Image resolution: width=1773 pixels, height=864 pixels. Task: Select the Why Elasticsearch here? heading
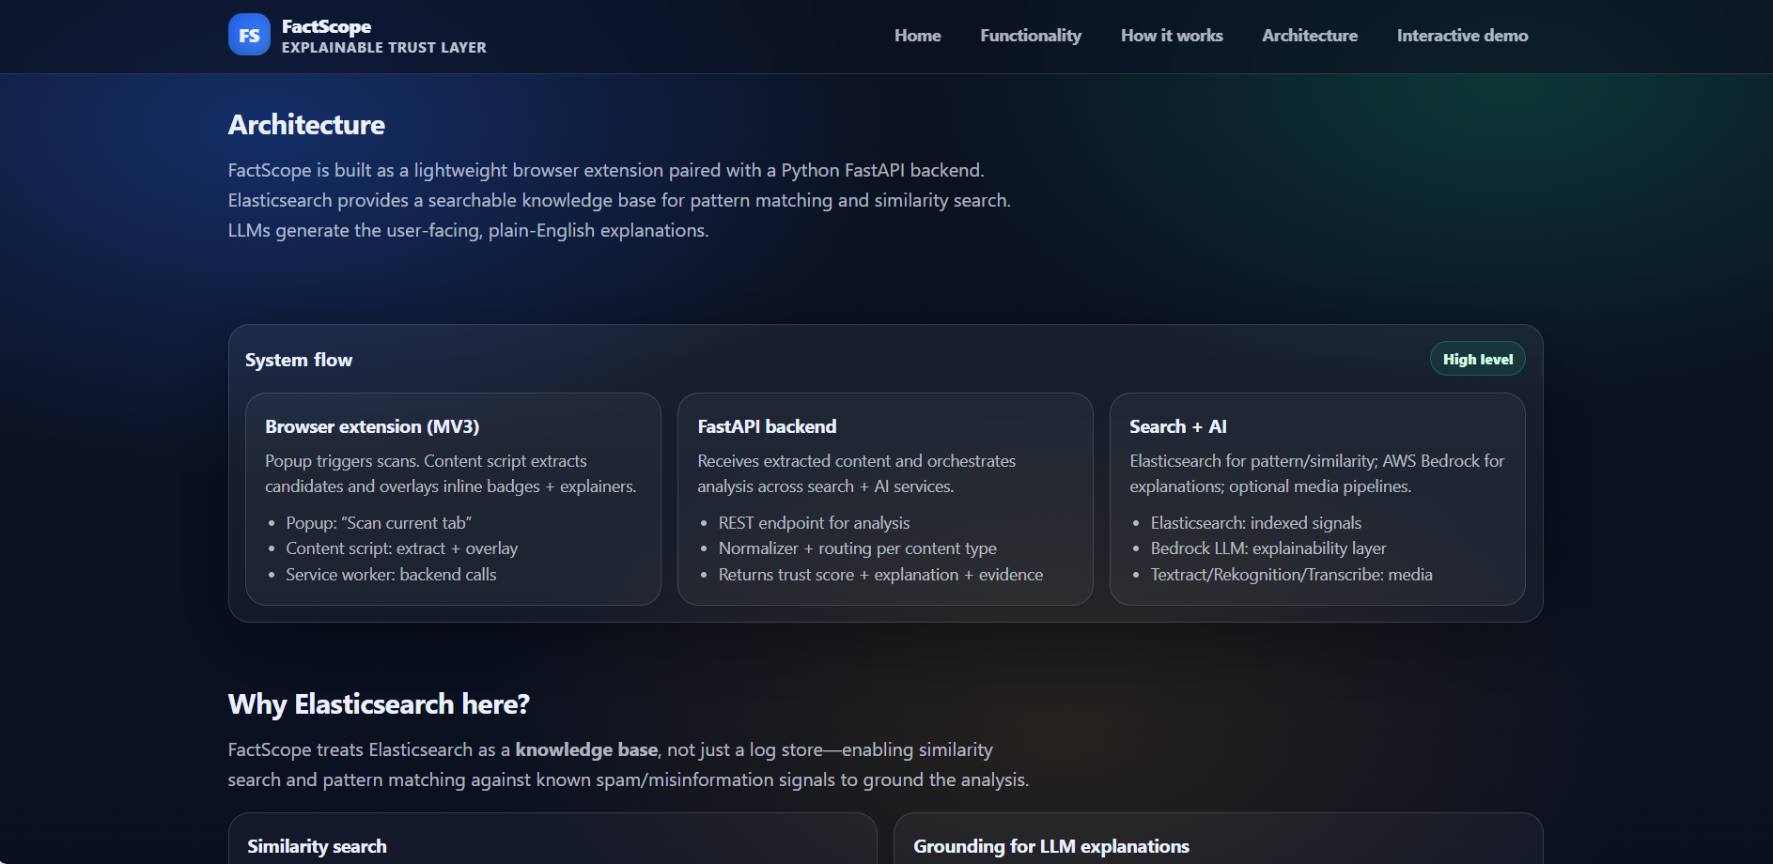tap(379, 703)
